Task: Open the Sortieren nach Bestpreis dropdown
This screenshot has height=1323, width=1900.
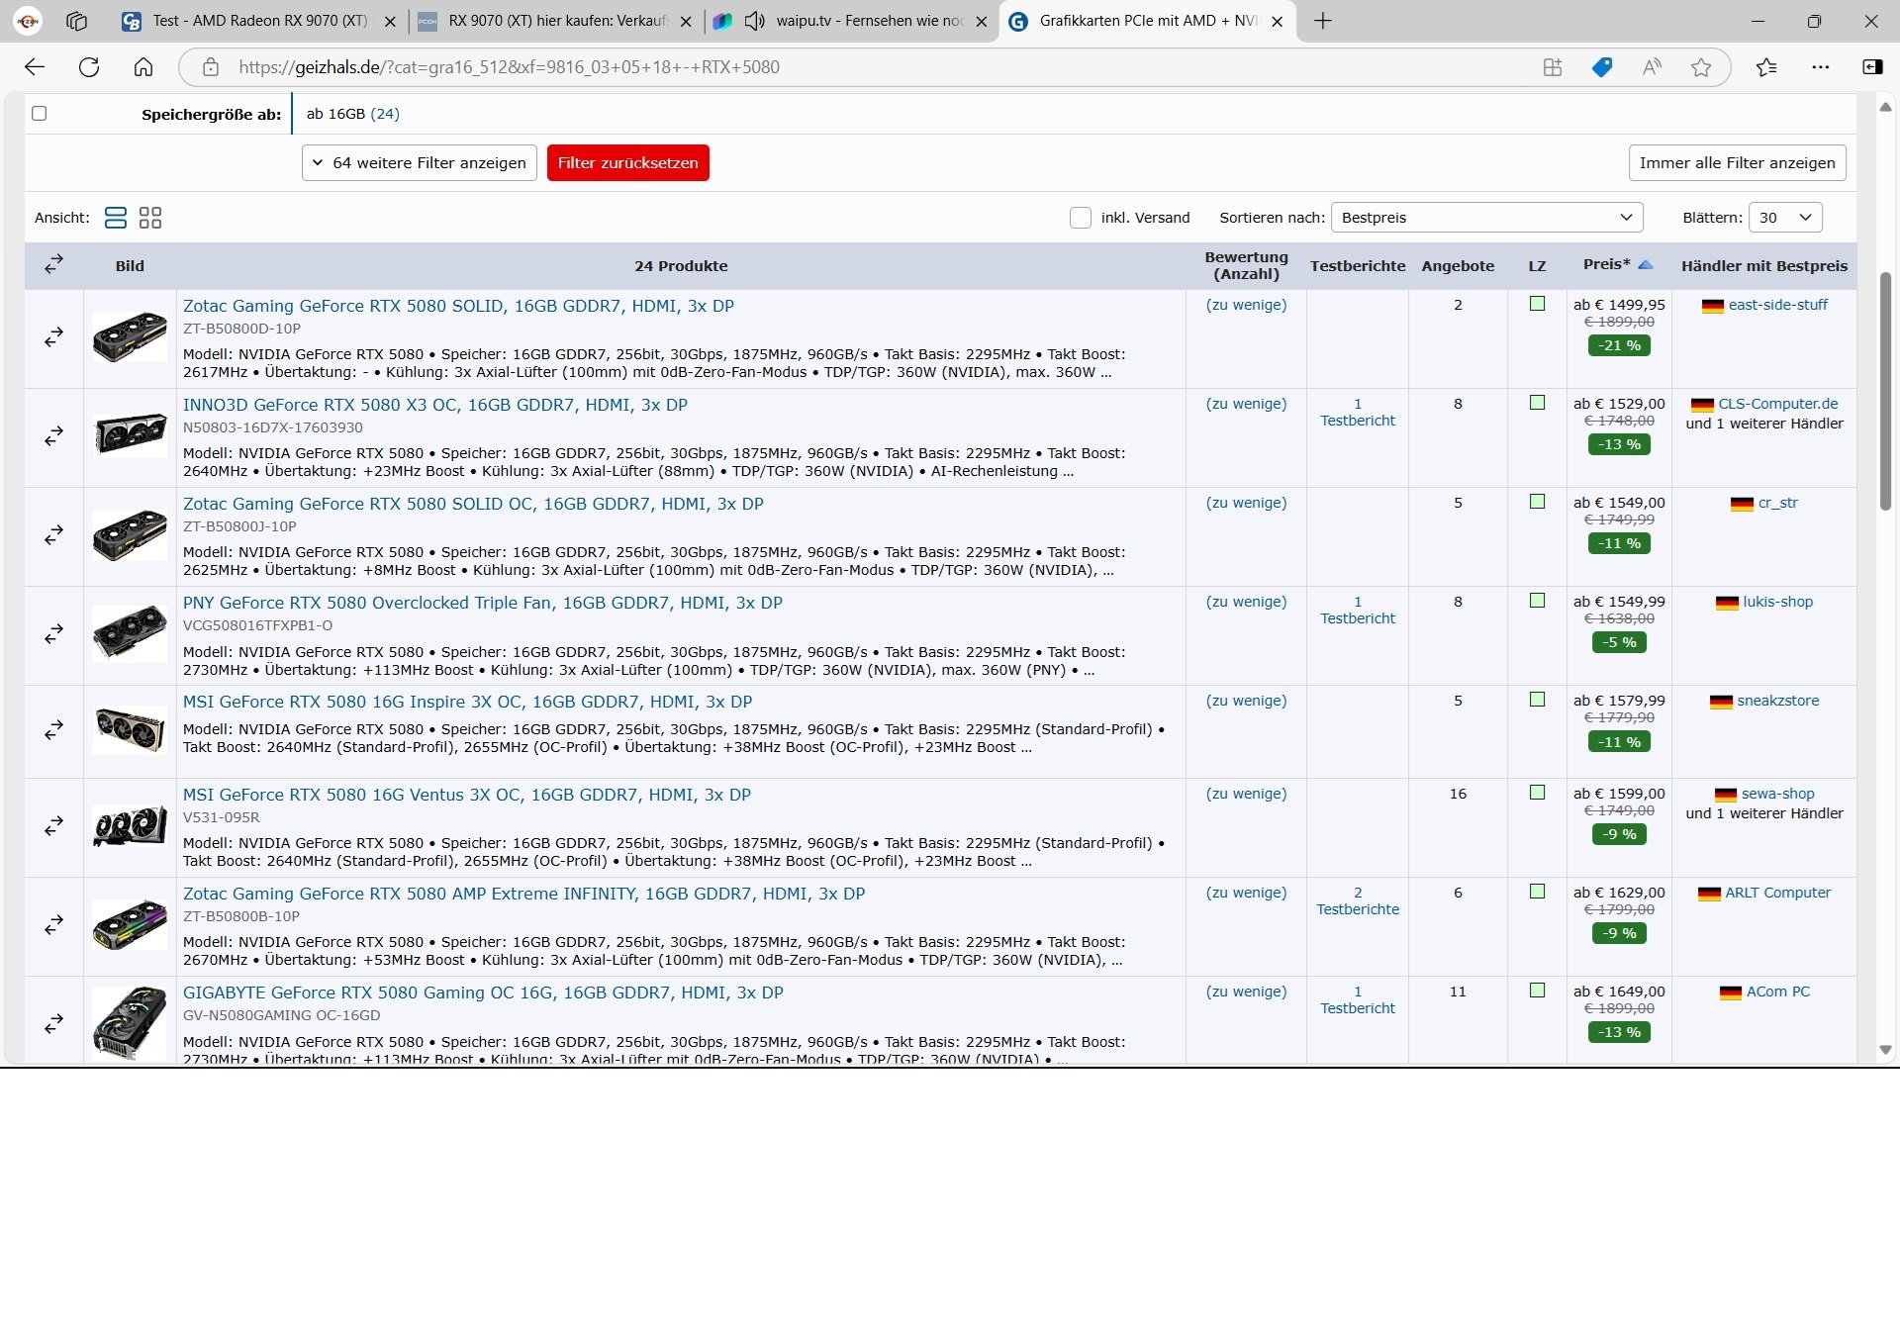Action: click(x=1486, y=218)
